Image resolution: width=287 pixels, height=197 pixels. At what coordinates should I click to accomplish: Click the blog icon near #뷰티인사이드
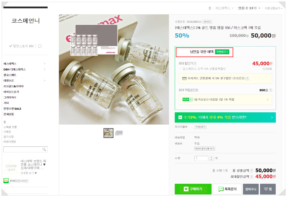point(6,181)
